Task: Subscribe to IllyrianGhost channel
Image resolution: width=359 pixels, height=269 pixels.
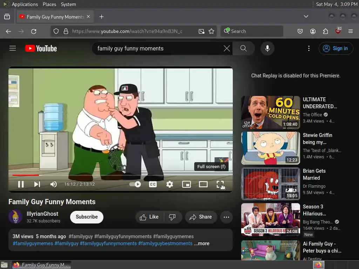Action: coord(87,217)
